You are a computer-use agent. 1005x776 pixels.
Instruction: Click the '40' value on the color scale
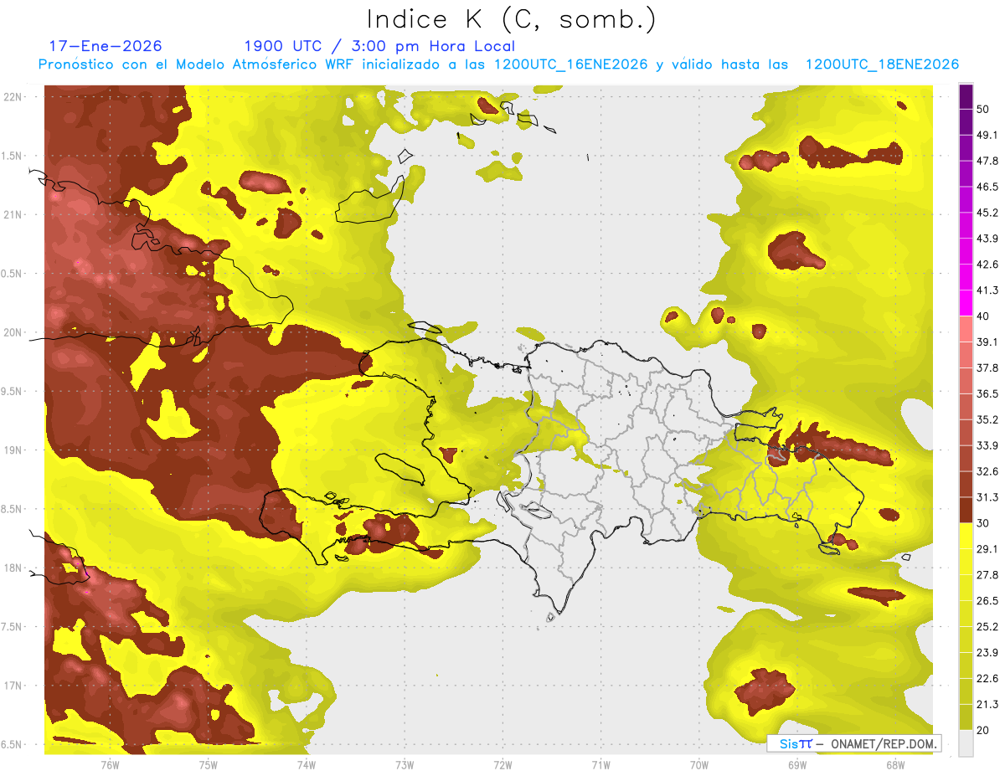(984, 316)
